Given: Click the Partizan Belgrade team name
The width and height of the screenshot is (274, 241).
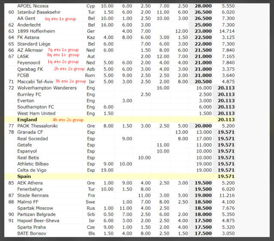Looking at the screenshot, I should pyautogui.click(x=36, y=214).
